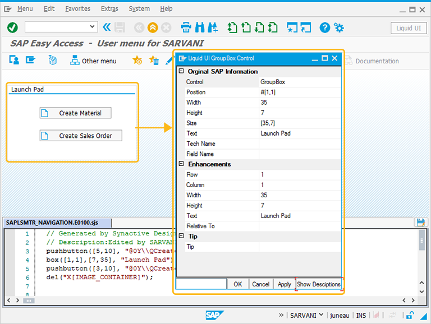Click the Last Page icon
This screenshot has height=324, width=431.
pos(273,27)
